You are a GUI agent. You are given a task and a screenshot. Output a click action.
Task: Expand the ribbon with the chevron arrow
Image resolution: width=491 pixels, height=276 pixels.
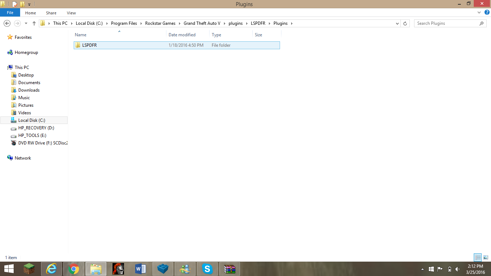tap(479, 13)
